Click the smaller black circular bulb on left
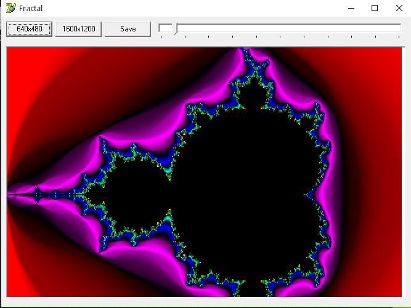The height and width of the screenshot is (308, 411). tap(132, 195)
